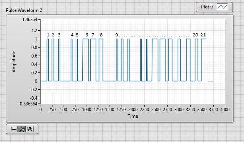The height and width of the screenshot is (143, 244).
Task: Click pulse number 1 on waveform
Action: click(x=47, y=60)
